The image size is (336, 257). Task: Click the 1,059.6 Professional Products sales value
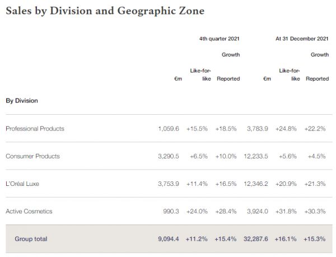click(x=169, y=129)
